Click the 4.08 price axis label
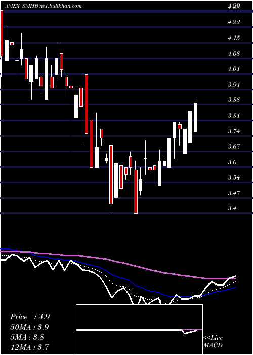Viewport: 253px width, 355px height. pyautogui.click(x=234, y=54)
